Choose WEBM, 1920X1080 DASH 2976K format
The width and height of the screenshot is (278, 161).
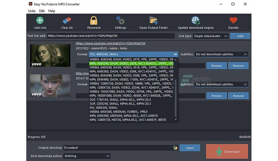tap(131, 91)
